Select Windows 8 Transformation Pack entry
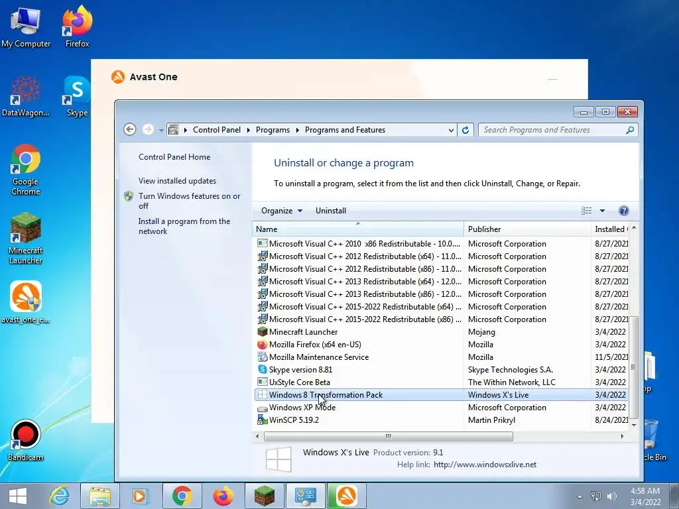 click(441, 395)
